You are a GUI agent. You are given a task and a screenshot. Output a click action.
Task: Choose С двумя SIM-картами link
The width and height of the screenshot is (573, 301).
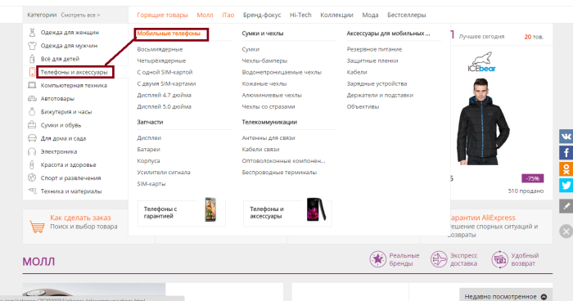[166, 83]
